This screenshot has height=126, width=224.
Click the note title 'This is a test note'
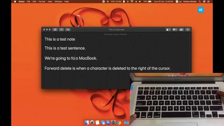[60, 39]
